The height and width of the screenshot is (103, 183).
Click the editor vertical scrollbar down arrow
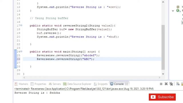click(x=163, y=74)
